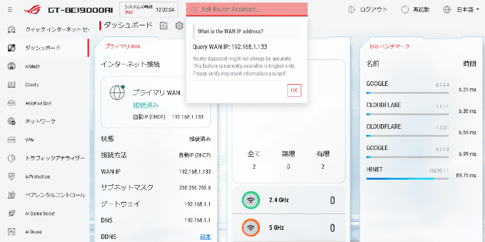Image resolution: width=485 pixels, height=242 pixels.
Task: Click the ROG logo
Action: (x=34, y=10)
